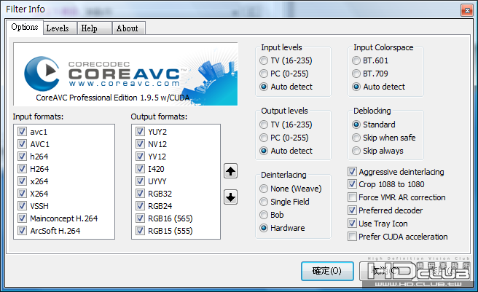Image resolution: width=478 pixels, height=292 pixels.
Task: Choose BT.709 input colorspace
Action: click(x=356, y=74)
